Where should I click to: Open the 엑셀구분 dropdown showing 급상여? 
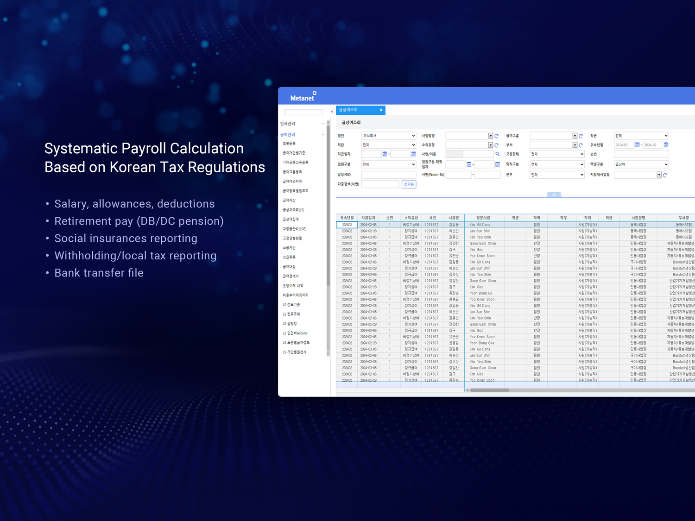point(641,164)
